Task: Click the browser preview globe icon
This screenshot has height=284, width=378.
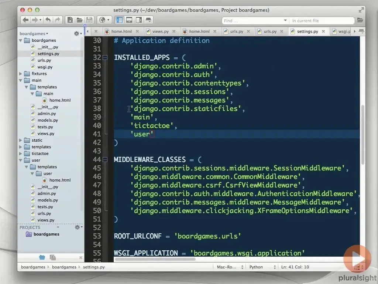Action: click(103, 20)
